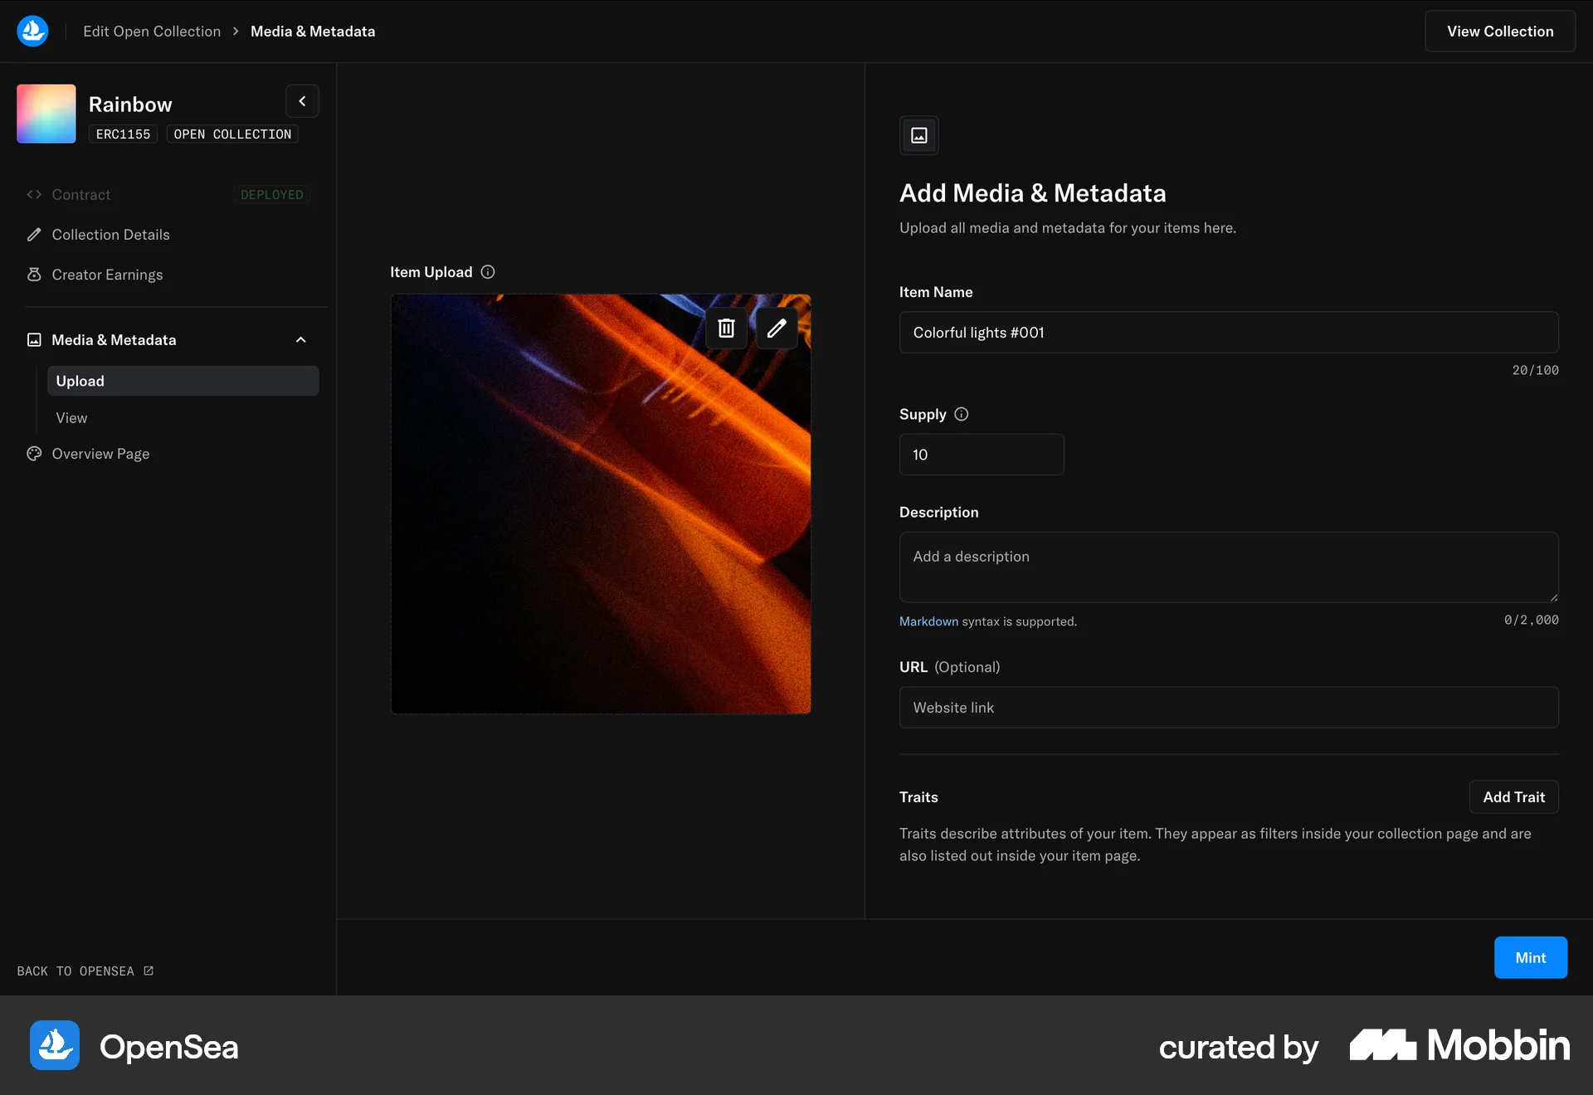Click the Mint button
Screen dimensions: 1593x1095
coord(1531,957)
